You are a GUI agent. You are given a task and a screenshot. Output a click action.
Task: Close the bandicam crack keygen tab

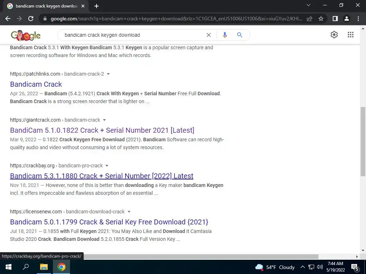click(x=83, y=6)
